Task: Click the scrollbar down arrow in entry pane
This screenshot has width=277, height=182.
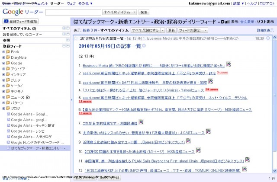Action: tap(275, 171)
